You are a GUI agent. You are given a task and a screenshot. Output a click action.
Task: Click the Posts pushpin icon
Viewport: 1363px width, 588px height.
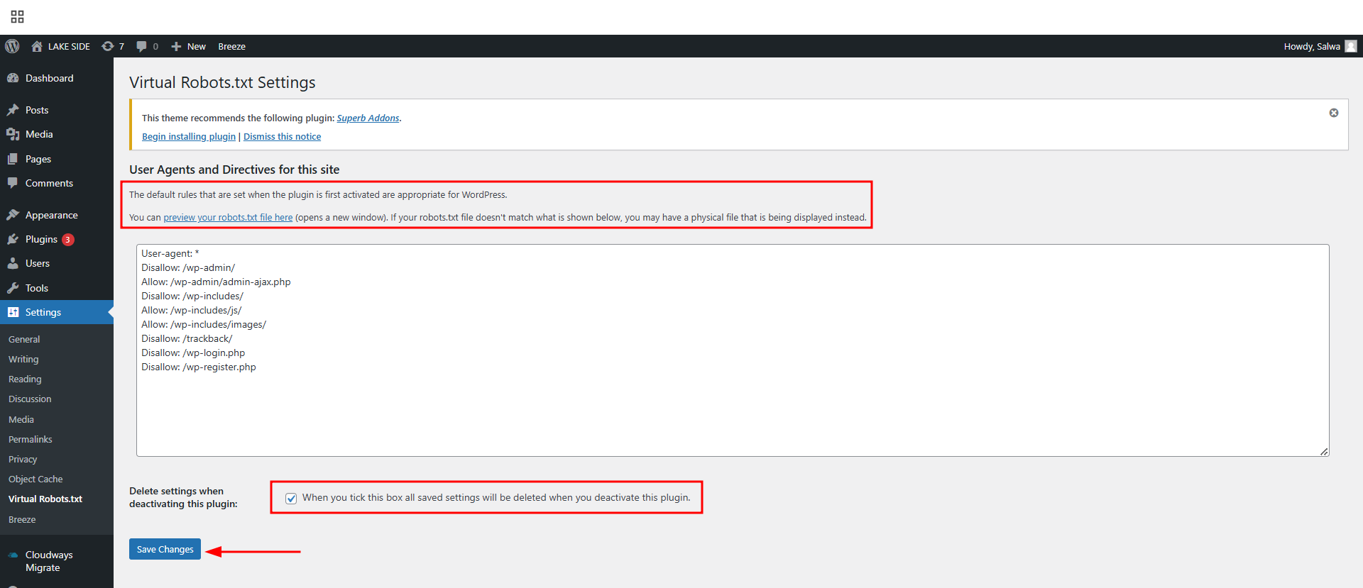(x=13, y=110)
